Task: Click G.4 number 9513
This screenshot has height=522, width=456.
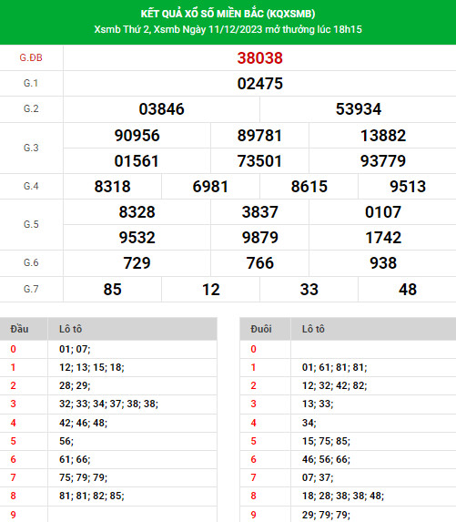Action: click(408, 187)
